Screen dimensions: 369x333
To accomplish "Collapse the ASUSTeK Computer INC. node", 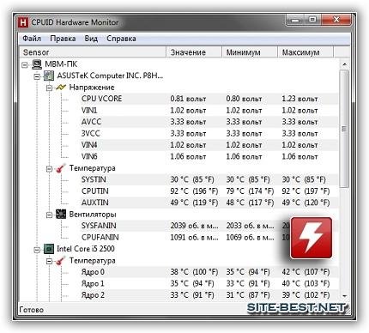I will [x=37, y=76].
